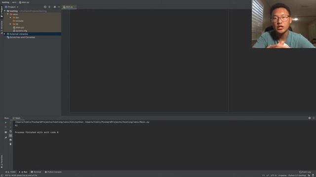Click the pin tab icon in Run panel
The image size is (316, 177).
[x=5, y=138]
